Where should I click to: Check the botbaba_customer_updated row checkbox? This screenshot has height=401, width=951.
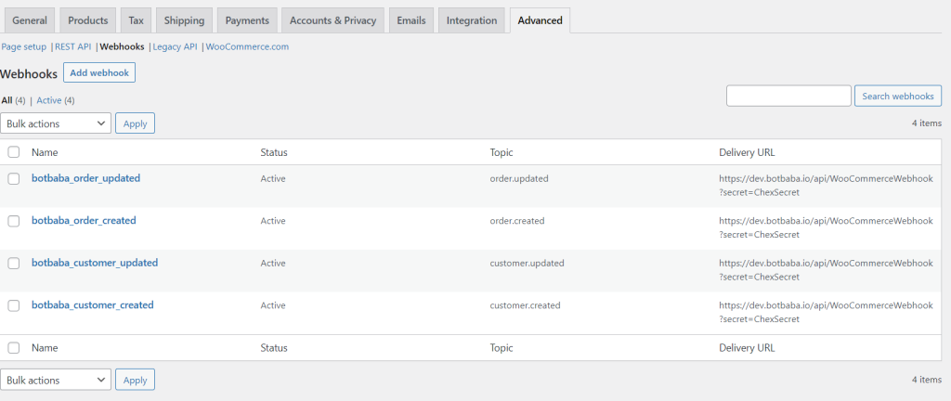(x=14, y=264)
